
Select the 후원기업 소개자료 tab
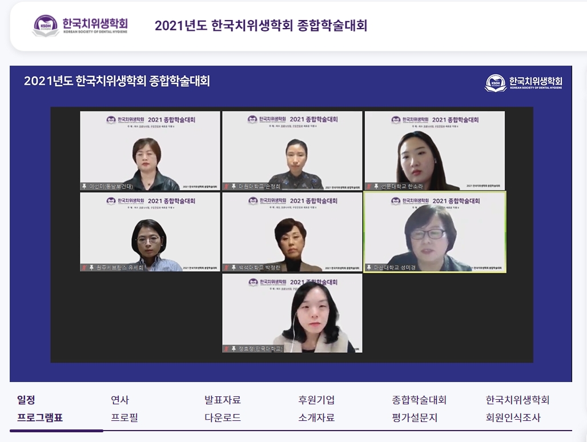(316, 409)
